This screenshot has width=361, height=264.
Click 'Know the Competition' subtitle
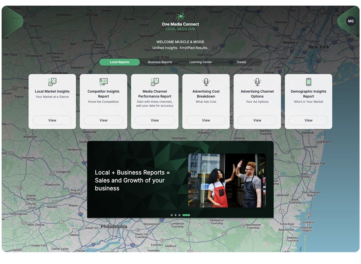point(103,102)
